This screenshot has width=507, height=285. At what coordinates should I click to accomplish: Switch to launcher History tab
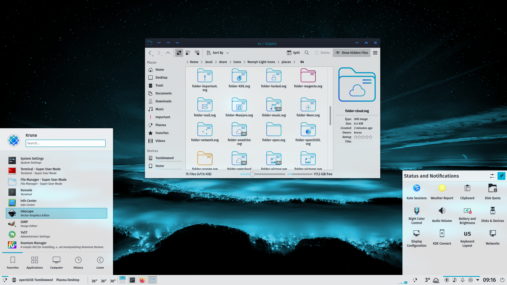[x=78, y=263]
